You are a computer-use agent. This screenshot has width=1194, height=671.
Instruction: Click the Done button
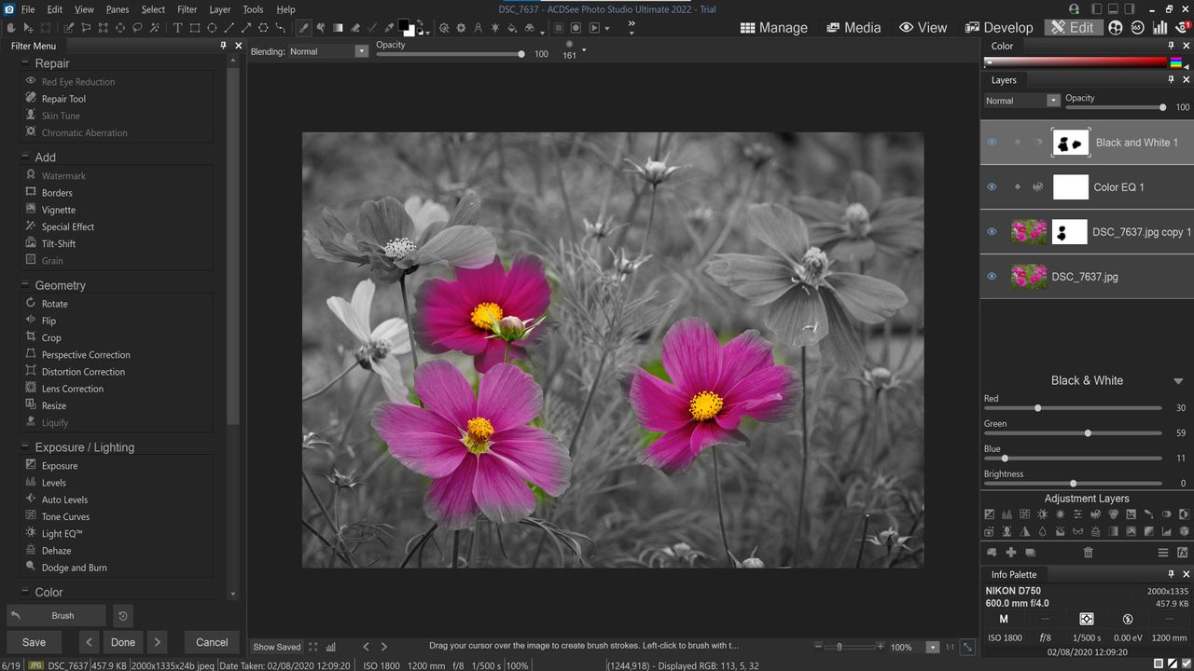(123, 642)
